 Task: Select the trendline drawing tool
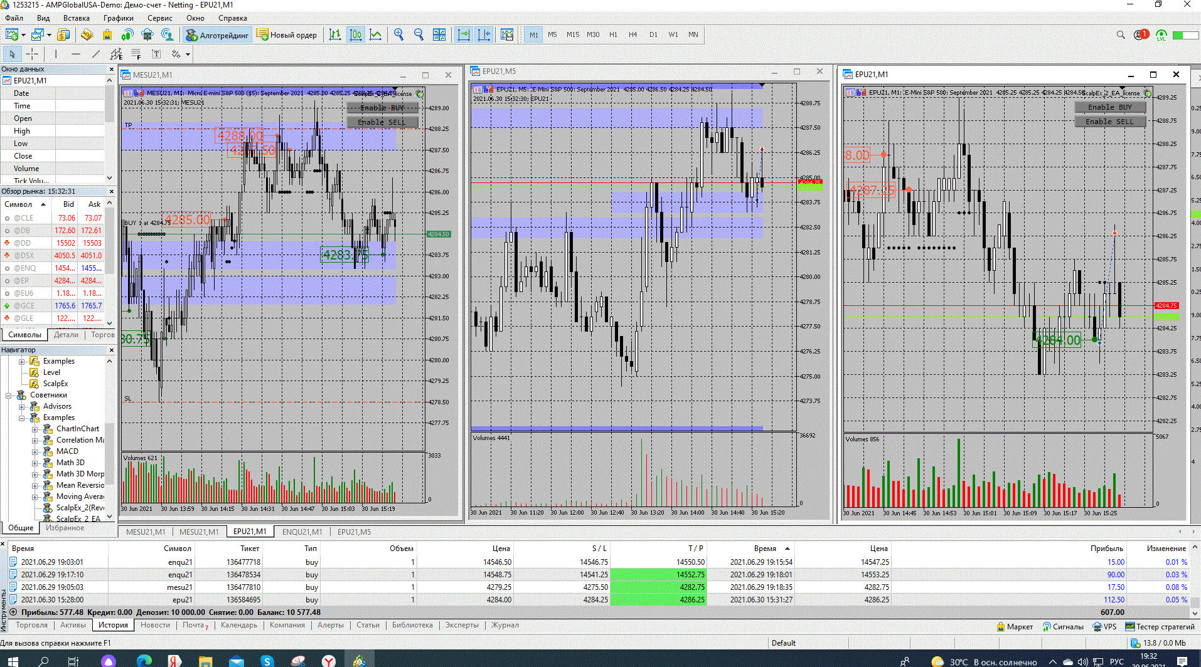(95, 54)
